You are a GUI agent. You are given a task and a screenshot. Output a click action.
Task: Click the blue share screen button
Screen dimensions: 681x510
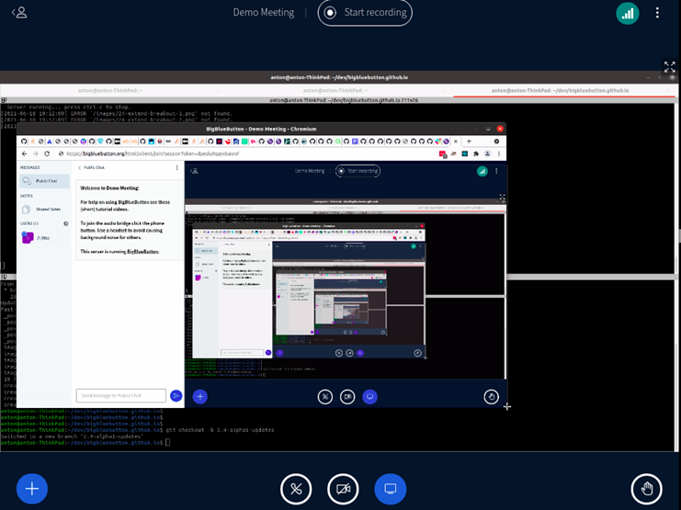(x=390, y=488)
